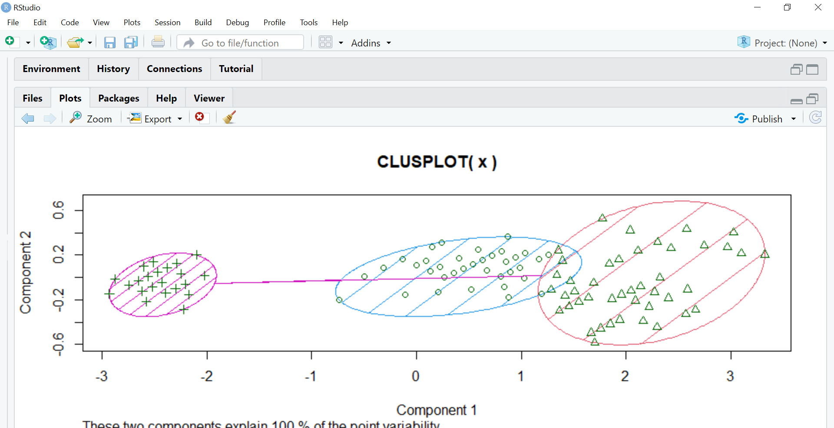Open the Build menu
Viewport: 834px width, 428px height.
pyautogui.click(x=203, y=22)
